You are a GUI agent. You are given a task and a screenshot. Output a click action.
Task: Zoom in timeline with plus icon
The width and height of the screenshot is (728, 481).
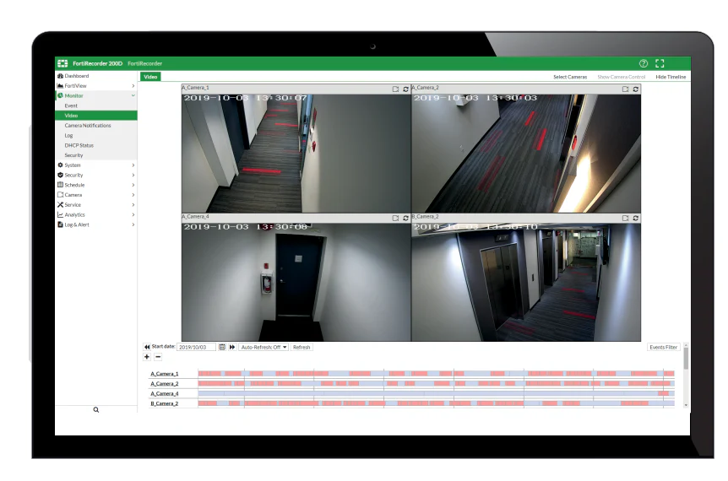pyautogui.click(x=147, y=357)
